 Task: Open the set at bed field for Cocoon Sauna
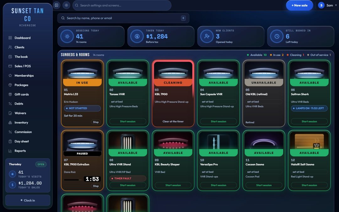[264, 172]
